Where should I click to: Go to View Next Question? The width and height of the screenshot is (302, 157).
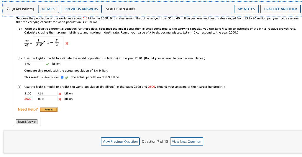(186, 141)
